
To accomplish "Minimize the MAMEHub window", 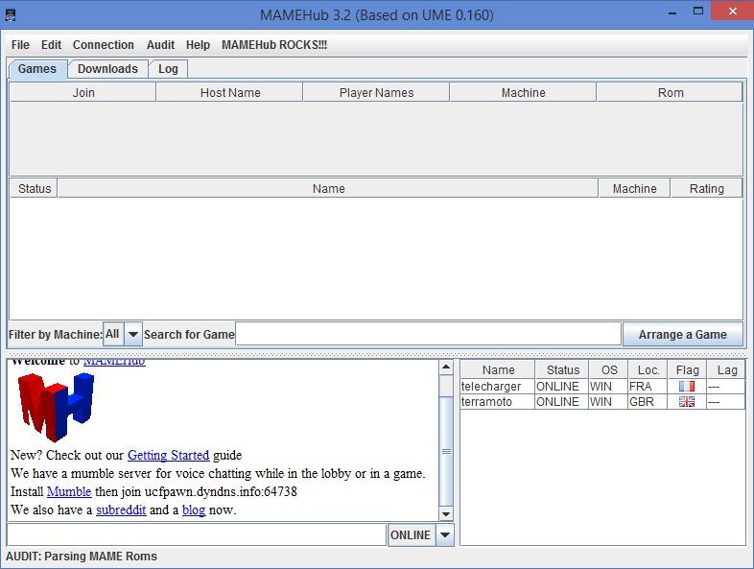I will click(672, 12).
